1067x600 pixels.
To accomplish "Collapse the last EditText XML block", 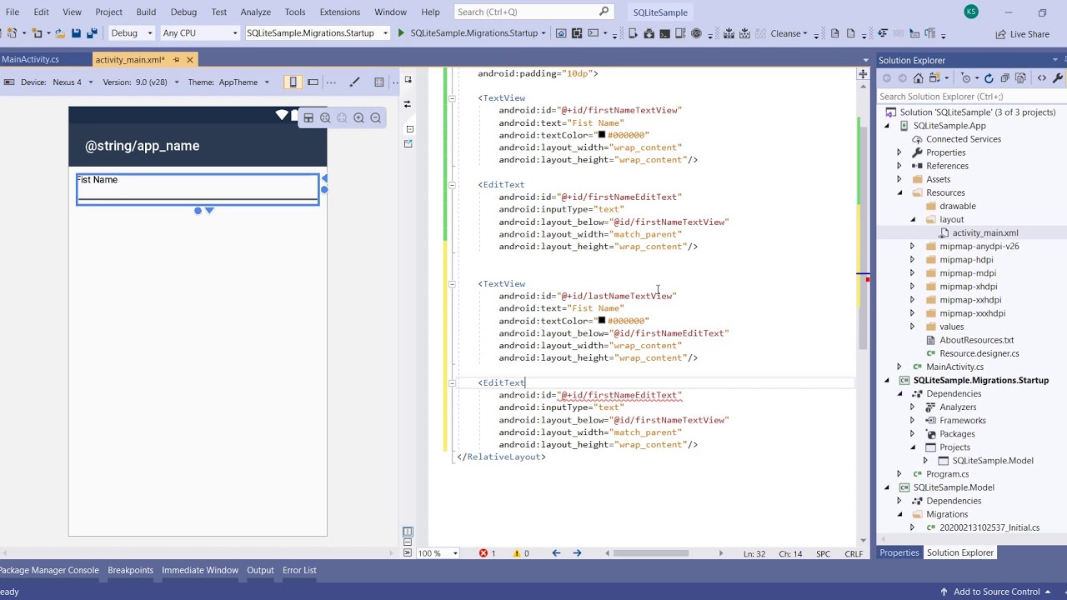I will [452, 383].
